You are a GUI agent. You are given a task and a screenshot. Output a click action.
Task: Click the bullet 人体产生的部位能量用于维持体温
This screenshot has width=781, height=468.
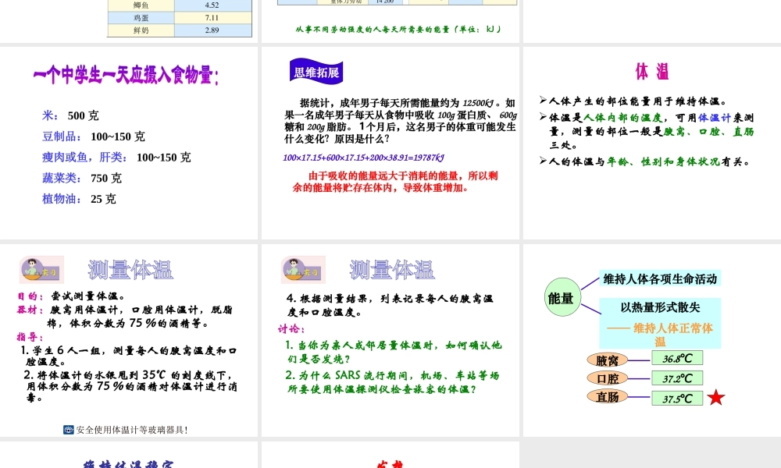[633, 101]
